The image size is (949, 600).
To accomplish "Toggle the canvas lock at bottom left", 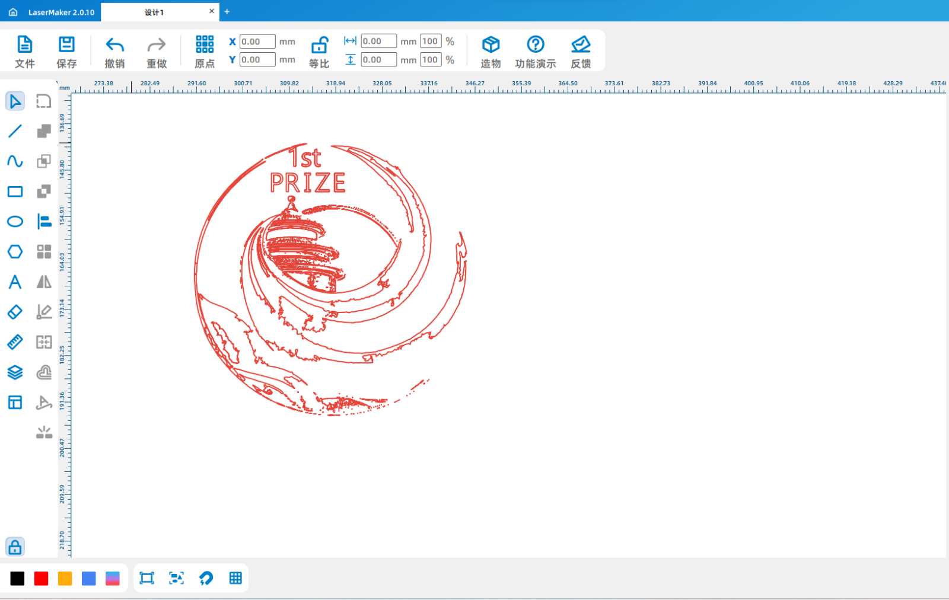I will (x=15, y=547).
